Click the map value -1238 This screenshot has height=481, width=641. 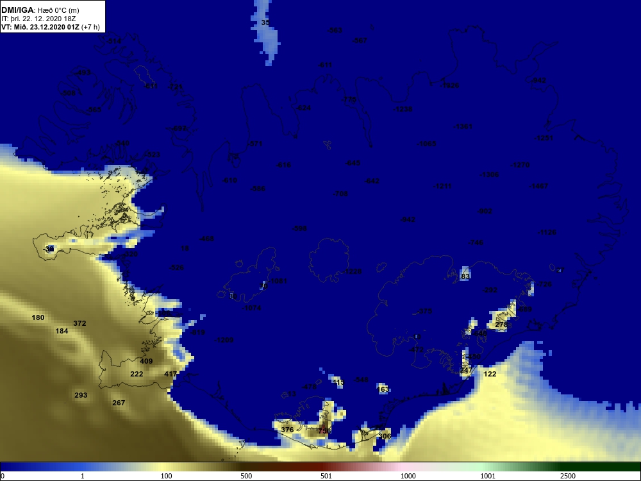(403, 109)
